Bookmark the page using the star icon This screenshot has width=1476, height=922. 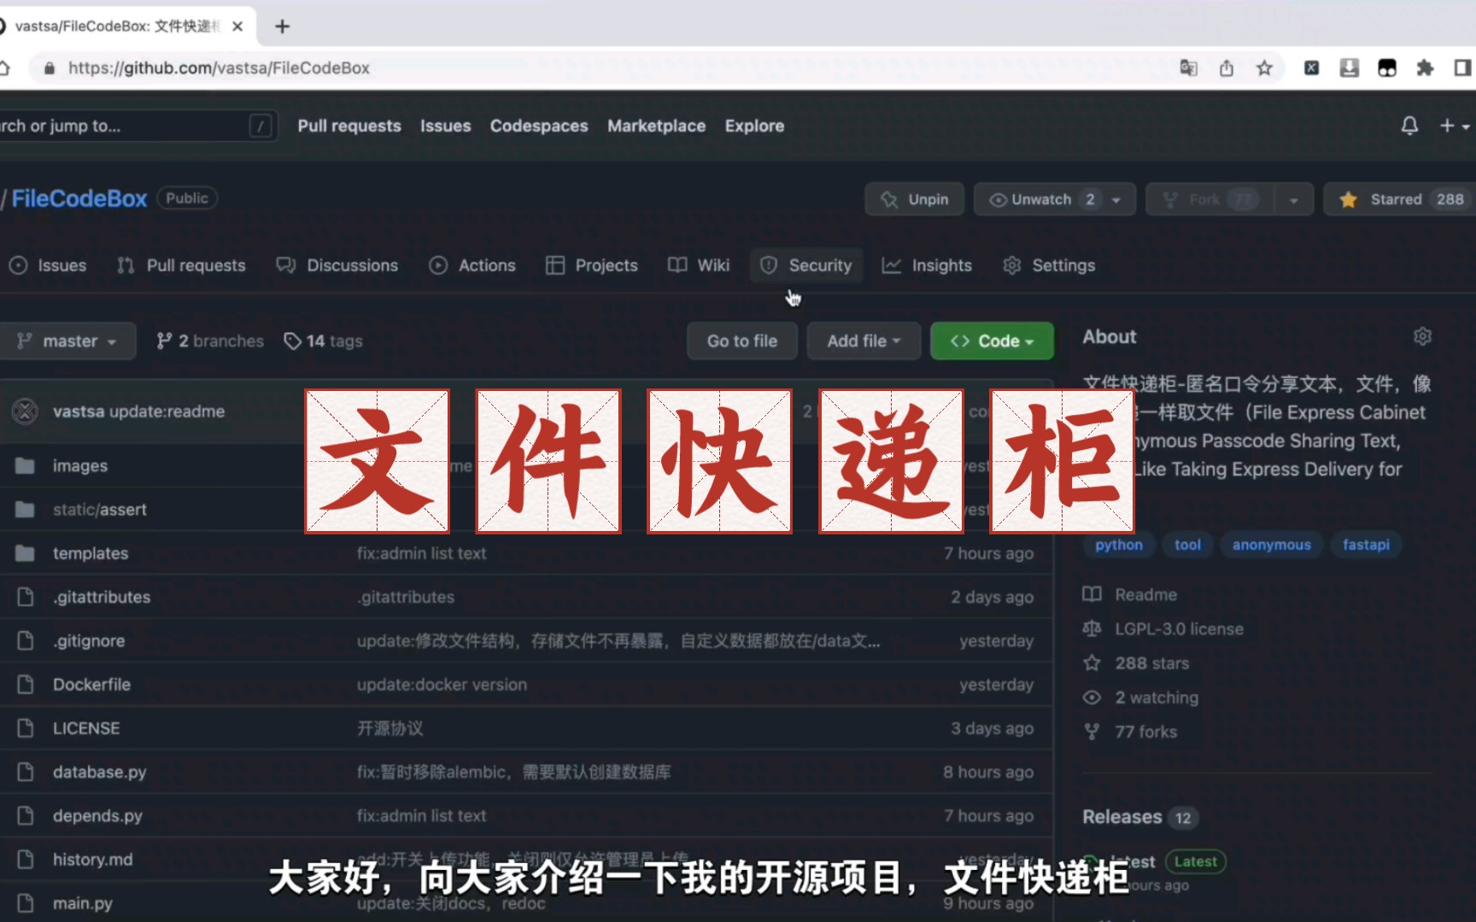[1264, 67]
